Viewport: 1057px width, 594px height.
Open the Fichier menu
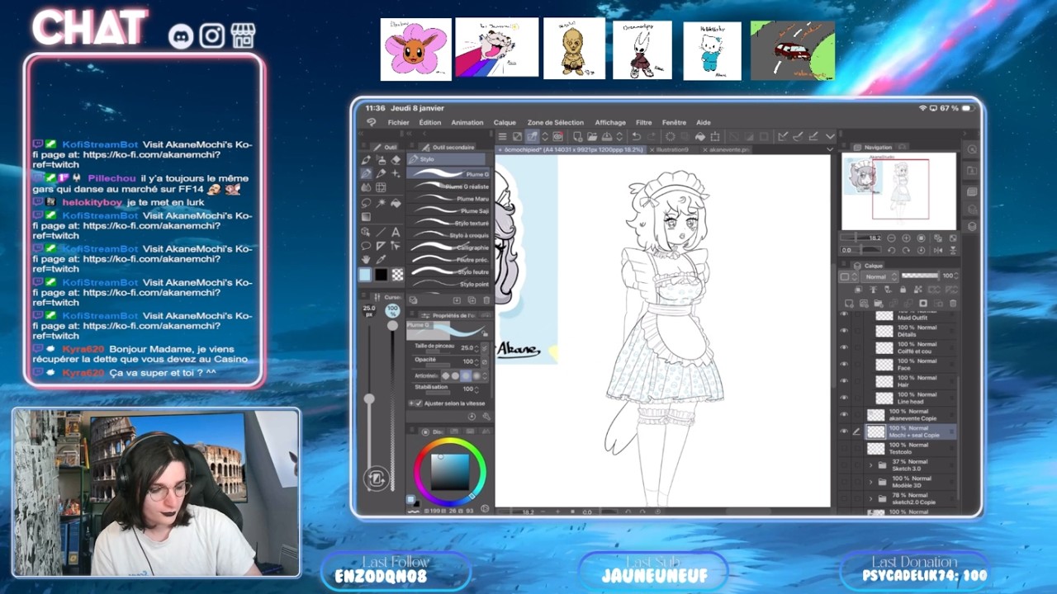(398, 122)
